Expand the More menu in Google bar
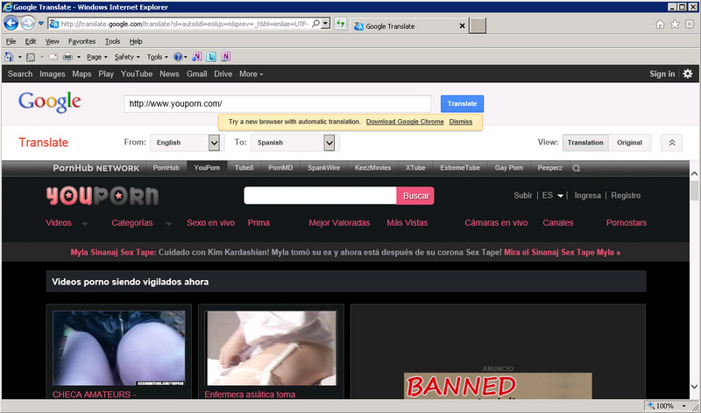The image size is (701, 413). coord(251,73)
